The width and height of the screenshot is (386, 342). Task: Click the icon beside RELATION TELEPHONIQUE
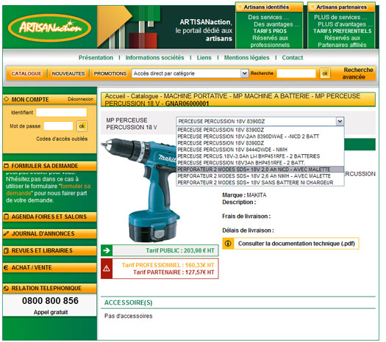(6, 288)
